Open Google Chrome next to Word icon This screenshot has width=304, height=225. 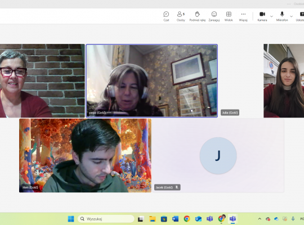(187, 219)
